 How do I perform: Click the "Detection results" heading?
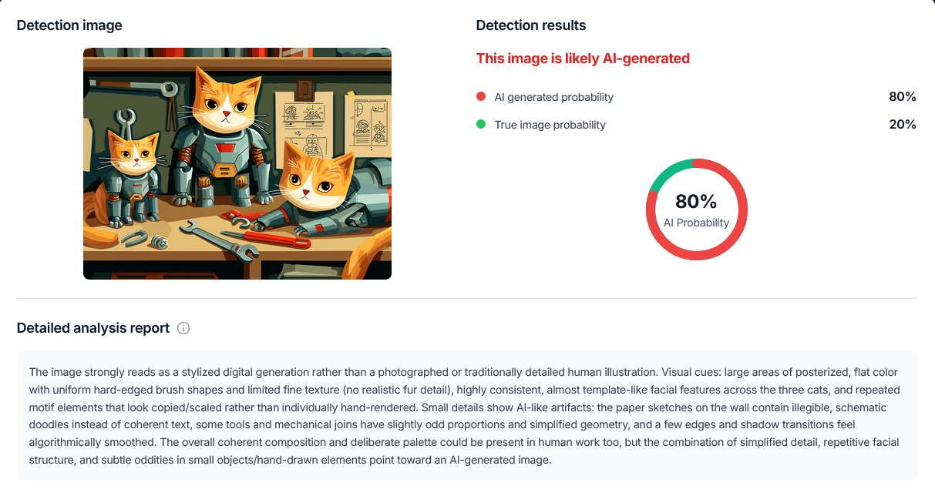[531, 25]
